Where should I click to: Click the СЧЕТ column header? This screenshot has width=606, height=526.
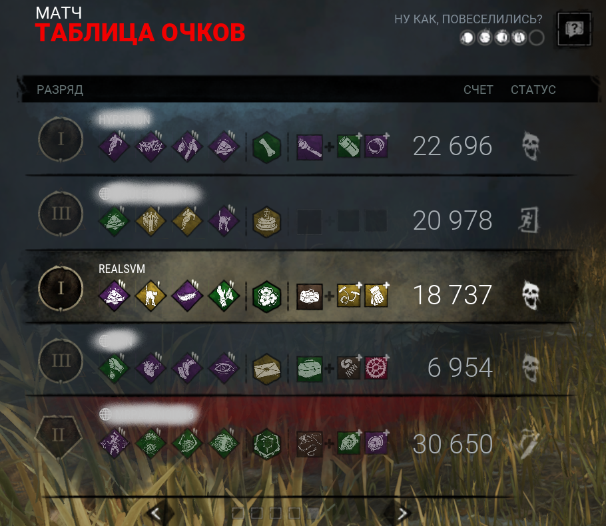point(478,90)
